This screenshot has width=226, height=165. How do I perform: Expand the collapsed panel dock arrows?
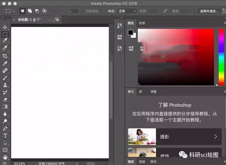(122, 17)
